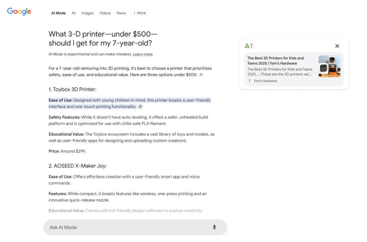The height and width of the screenshot is (242, 367).
Task: Click the 3D printer thumbnail in source card
Action: click(329, 66)
